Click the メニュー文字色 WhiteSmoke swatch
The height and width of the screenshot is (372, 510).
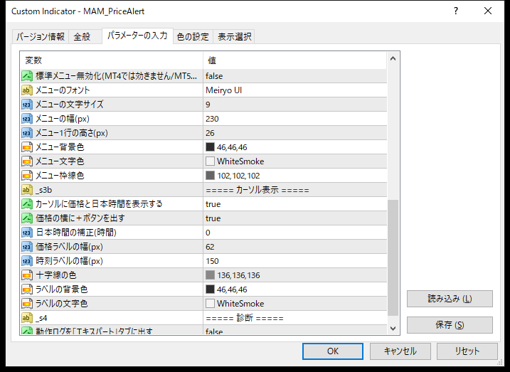coord(210,161)
